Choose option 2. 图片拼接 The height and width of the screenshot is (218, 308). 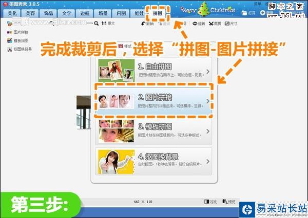pos(153,101)
